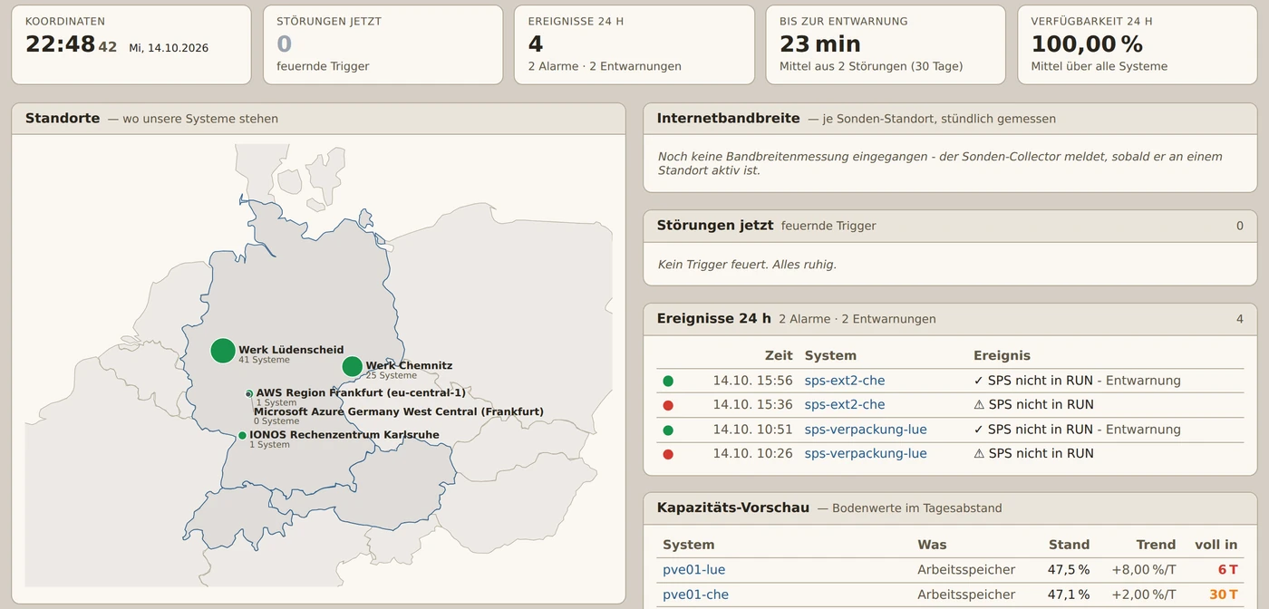Click the Werk Chemnitz map label
Viewport: 1269px width, 609px height.
click(409, 365)
